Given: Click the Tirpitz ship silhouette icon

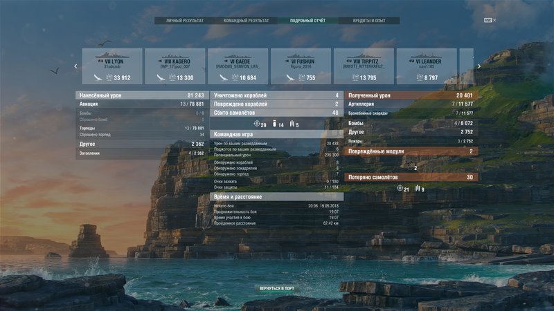Looking at the screenshot, I should (x=364, y=56).
